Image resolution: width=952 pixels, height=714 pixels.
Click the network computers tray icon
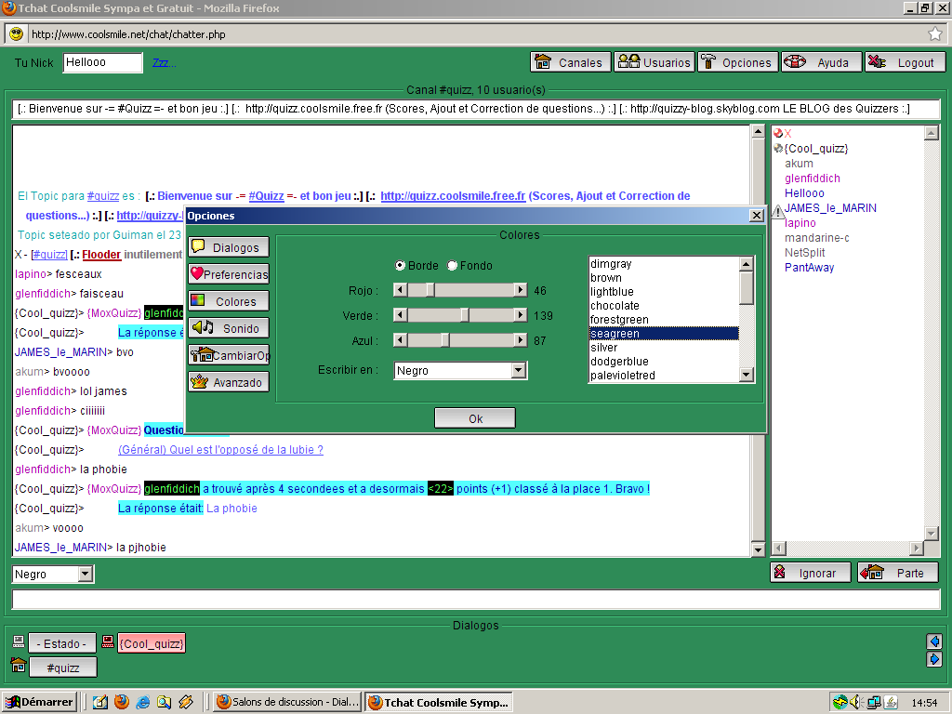[x=874, y=703]
